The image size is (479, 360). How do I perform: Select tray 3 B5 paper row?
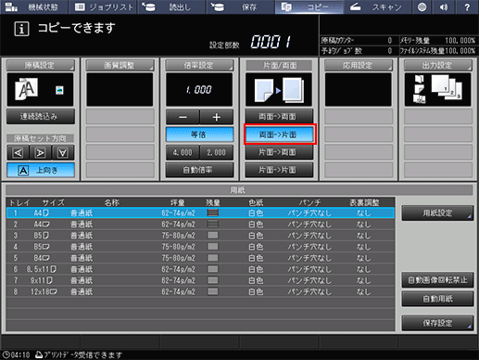(200, 236)
